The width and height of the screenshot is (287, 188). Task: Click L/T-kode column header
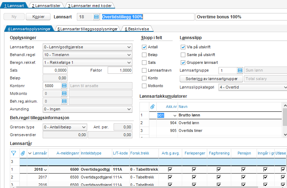pos(120,153)
